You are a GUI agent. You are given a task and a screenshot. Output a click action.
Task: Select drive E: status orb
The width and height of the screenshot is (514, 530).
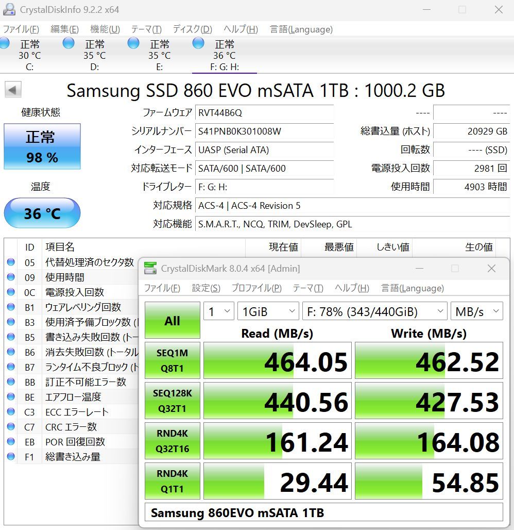133,44
